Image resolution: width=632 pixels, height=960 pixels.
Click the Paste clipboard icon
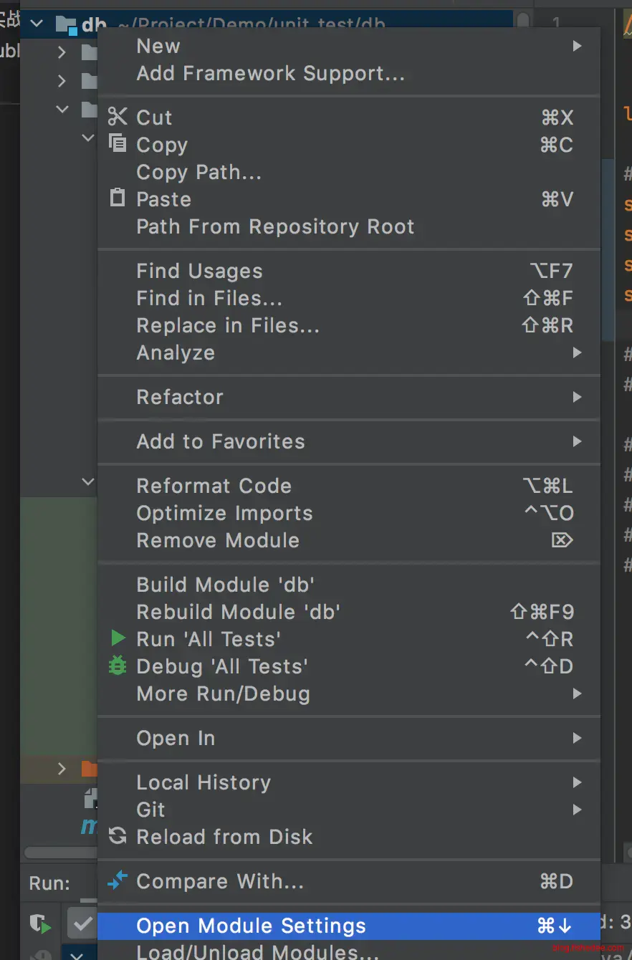point(117,198)
